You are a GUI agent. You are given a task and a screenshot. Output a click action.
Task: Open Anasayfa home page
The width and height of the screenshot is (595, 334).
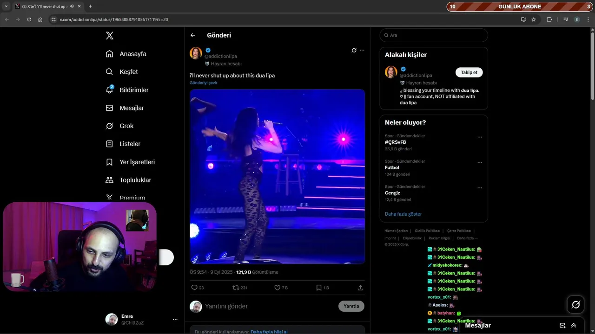pyautogui.click(x=126, y=54)
